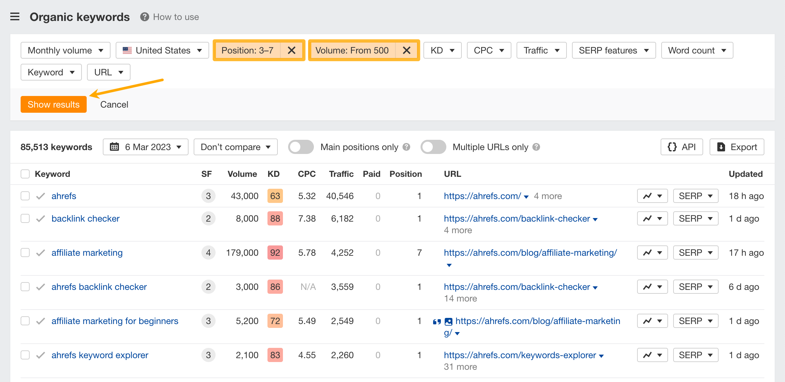
Task: Open the Traffic filter dropdown
Action: [x=541, y=50]
